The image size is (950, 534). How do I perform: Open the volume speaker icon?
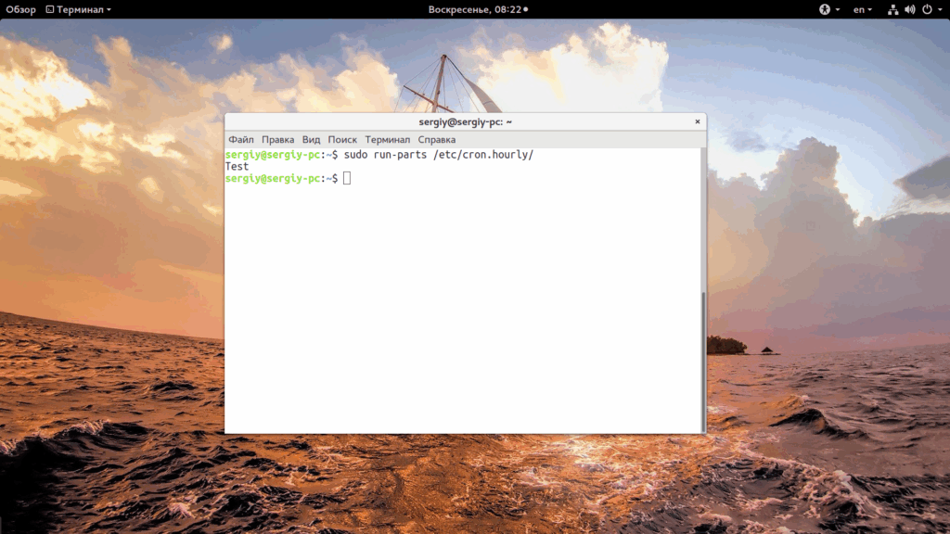tap(910, 9)
